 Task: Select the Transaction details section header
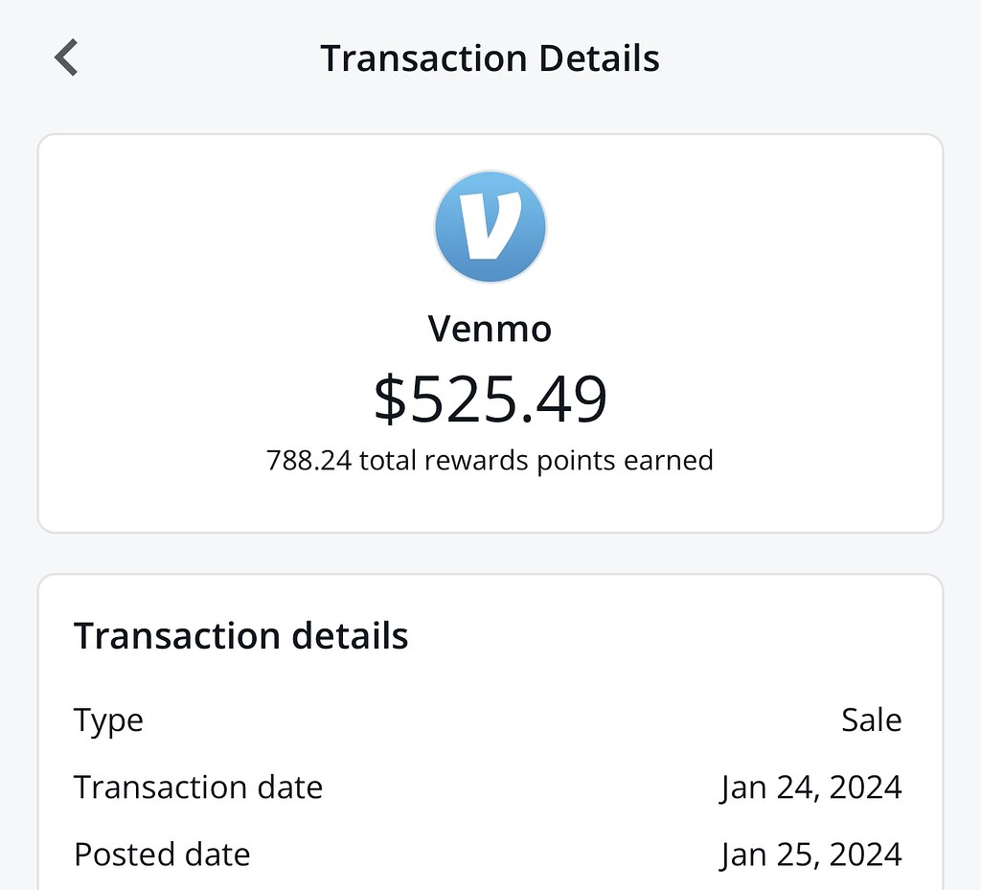[x=240, y=635]
